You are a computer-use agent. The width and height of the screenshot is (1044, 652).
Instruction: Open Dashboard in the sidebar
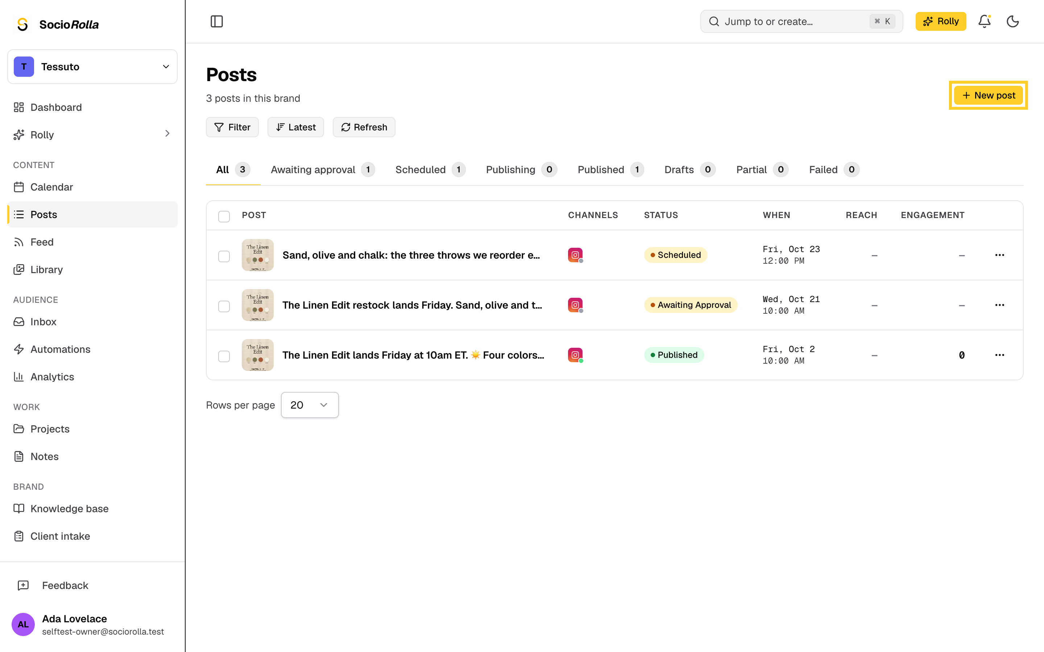point(92,107)
